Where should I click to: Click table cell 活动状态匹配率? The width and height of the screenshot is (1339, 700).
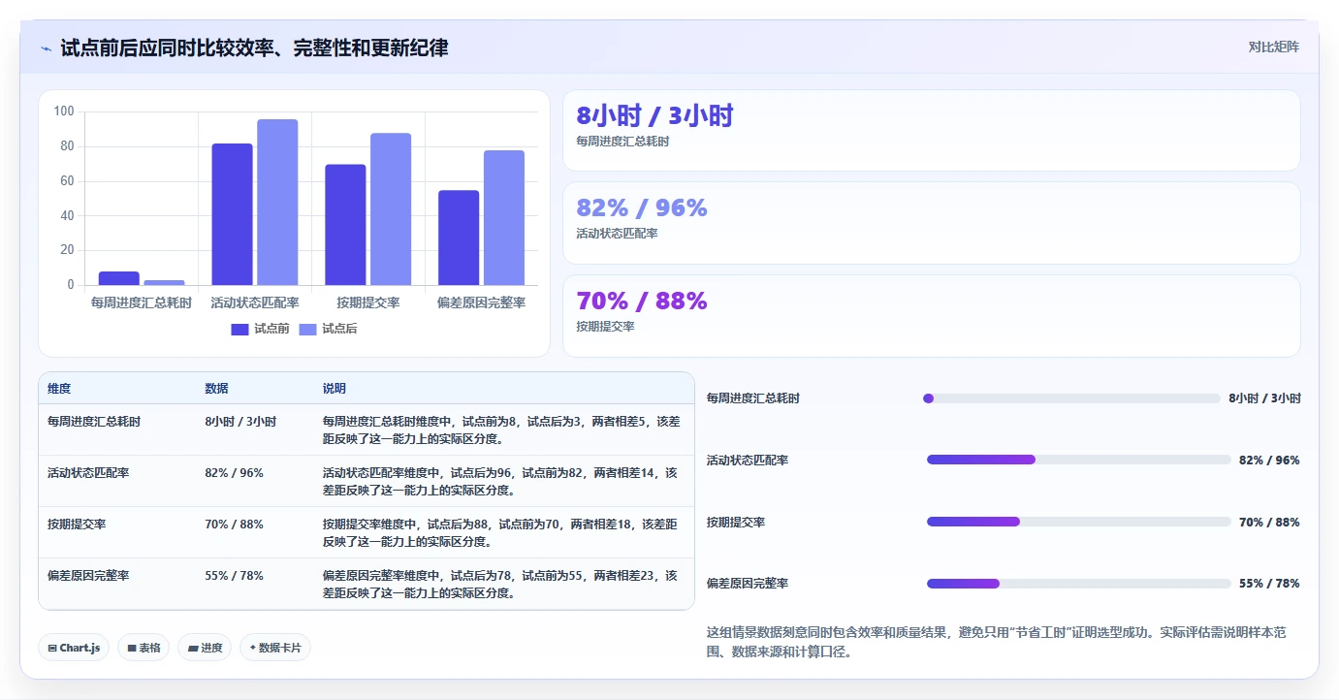[88, 473]
